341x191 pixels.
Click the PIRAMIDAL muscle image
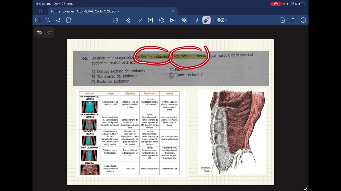(90, 170)
